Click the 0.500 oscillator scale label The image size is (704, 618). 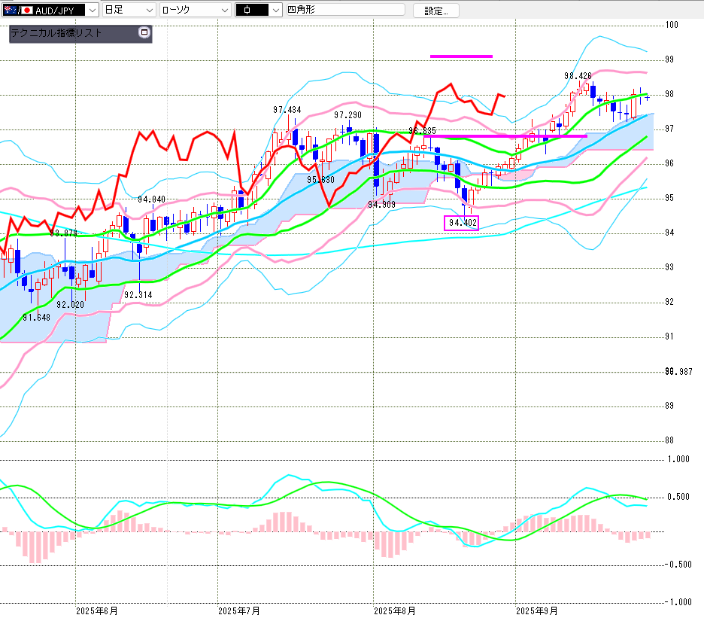[x=678, y=497]
